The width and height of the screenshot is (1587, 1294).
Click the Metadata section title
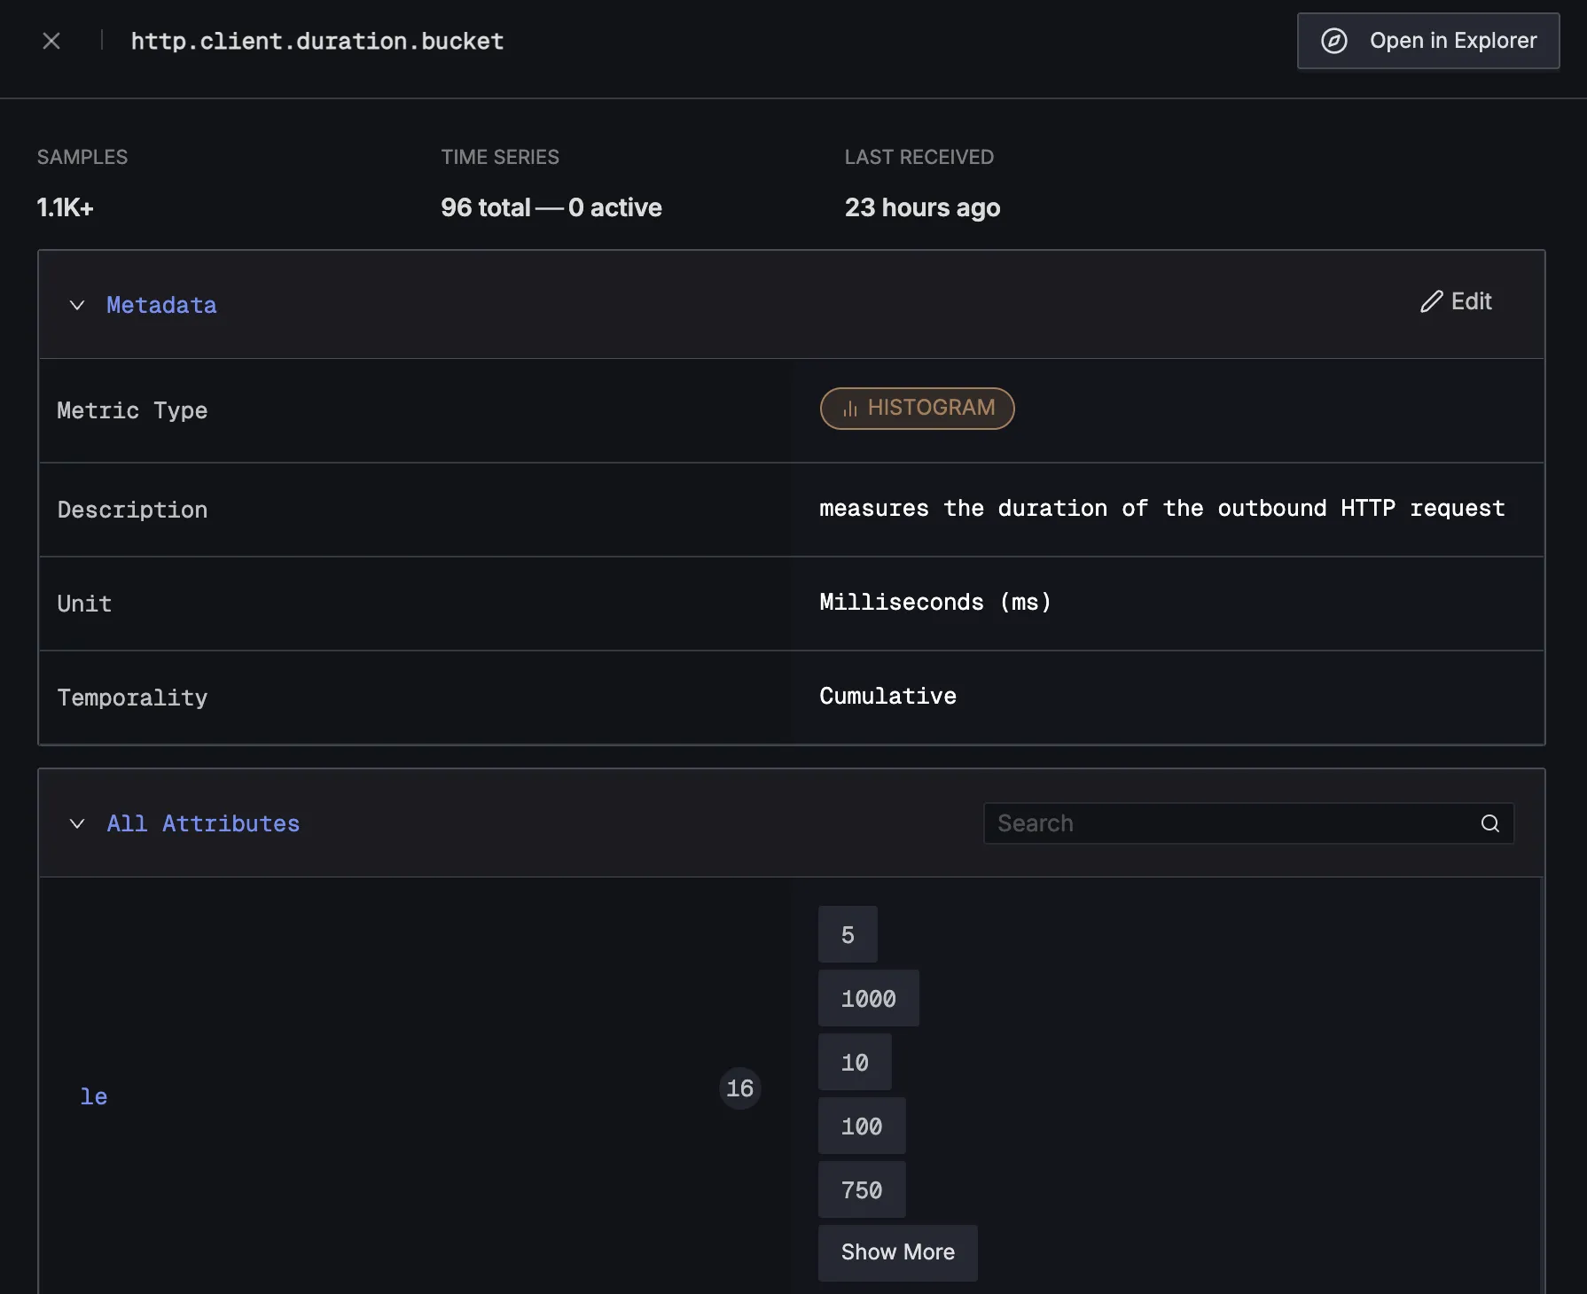[161, 305]
